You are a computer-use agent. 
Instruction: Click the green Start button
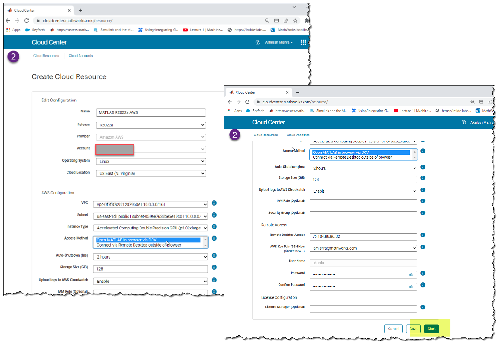pos(432,329)
